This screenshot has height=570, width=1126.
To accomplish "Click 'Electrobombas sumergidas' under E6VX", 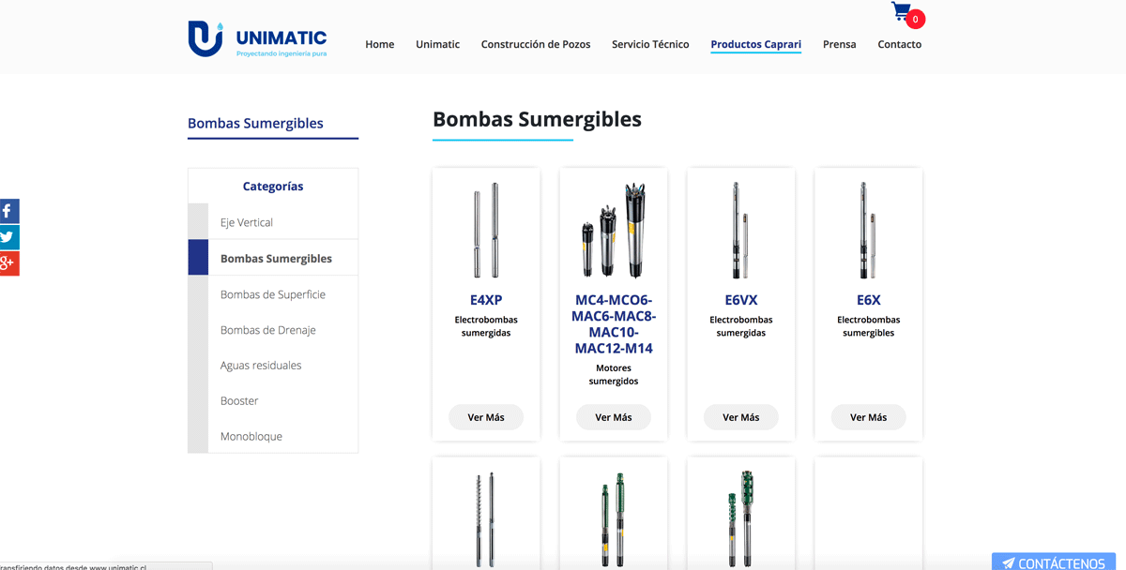I will (741, 326).
